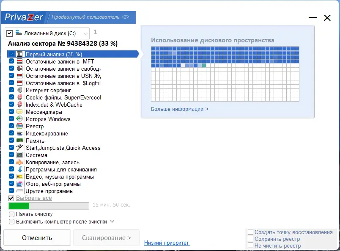
Task: Click the Использование дискового пространства heading
Action: coord(212,40)
